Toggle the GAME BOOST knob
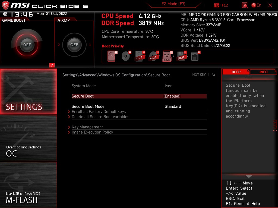 click(27, 45)
